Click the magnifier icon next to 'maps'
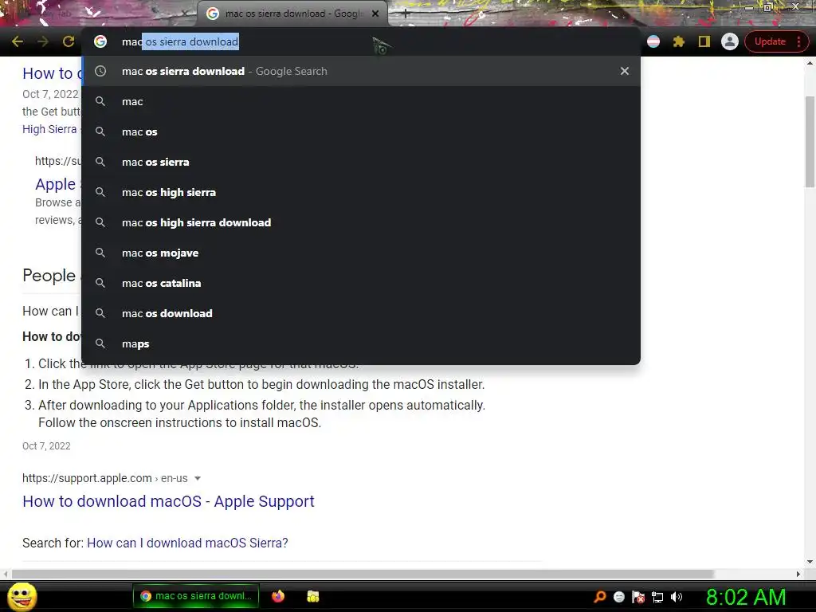816x612 pixels. pyautogui.click(x=100, y=343)
